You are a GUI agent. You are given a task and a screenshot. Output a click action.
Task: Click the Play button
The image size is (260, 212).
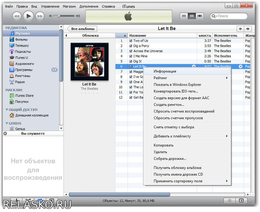coord(28,16)
